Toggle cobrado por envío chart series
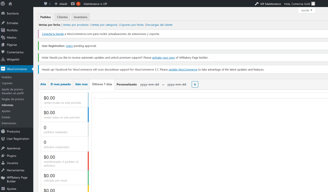The height and width of the screenshot is (192, 328). [65, 178]
